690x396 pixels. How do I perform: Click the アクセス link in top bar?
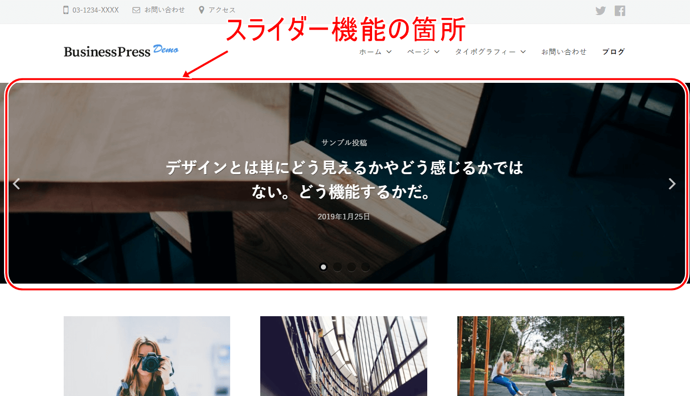point(222,10)
